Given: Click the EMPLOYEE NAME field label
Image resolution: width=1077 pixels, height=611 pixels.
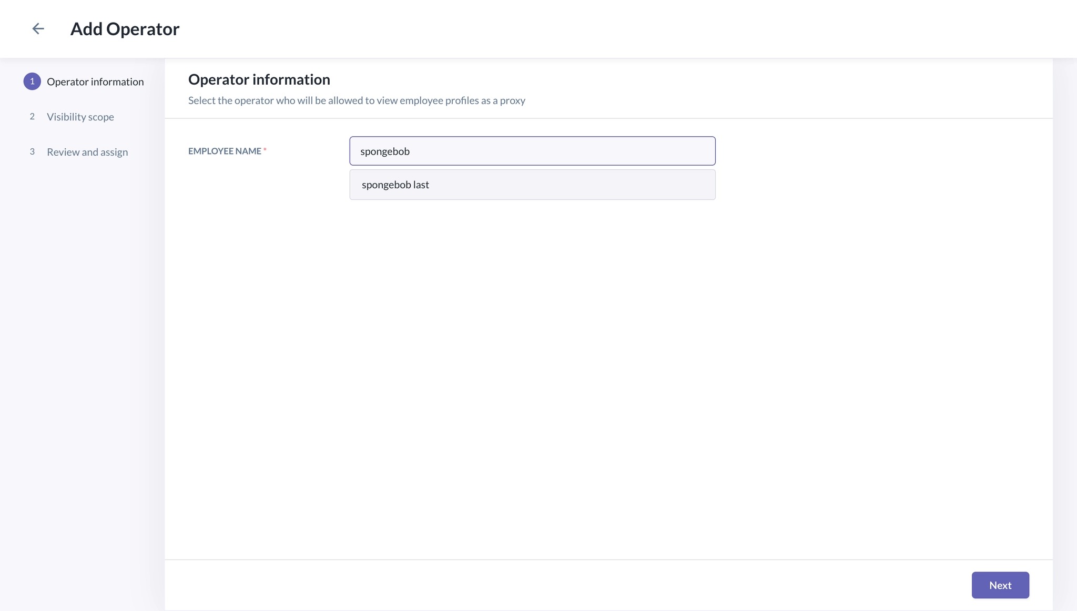Looking at the screenshot, I should click(x=225, y=151).
